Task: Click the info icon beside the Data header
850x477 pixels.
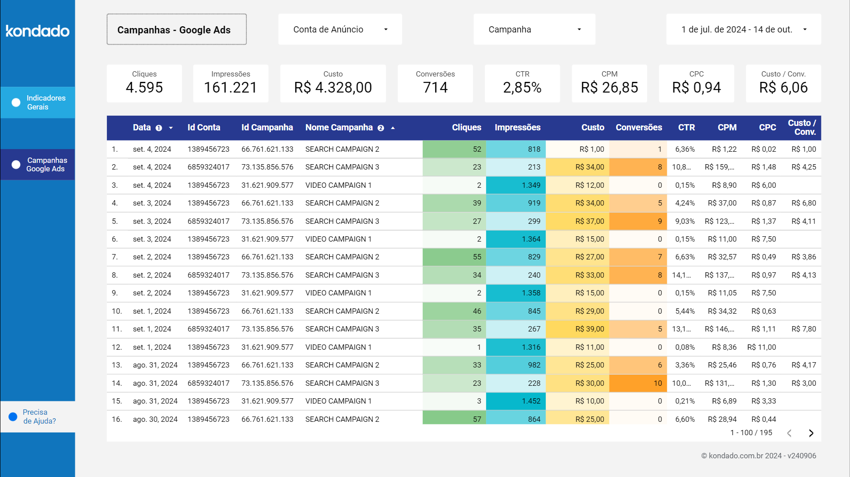Action: pyautogui.click(x=159, y=128)
